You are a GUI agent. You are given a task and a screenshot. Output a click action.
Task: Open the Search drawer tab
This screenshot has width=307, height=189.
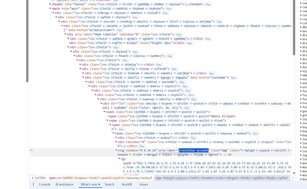point(109,184)
